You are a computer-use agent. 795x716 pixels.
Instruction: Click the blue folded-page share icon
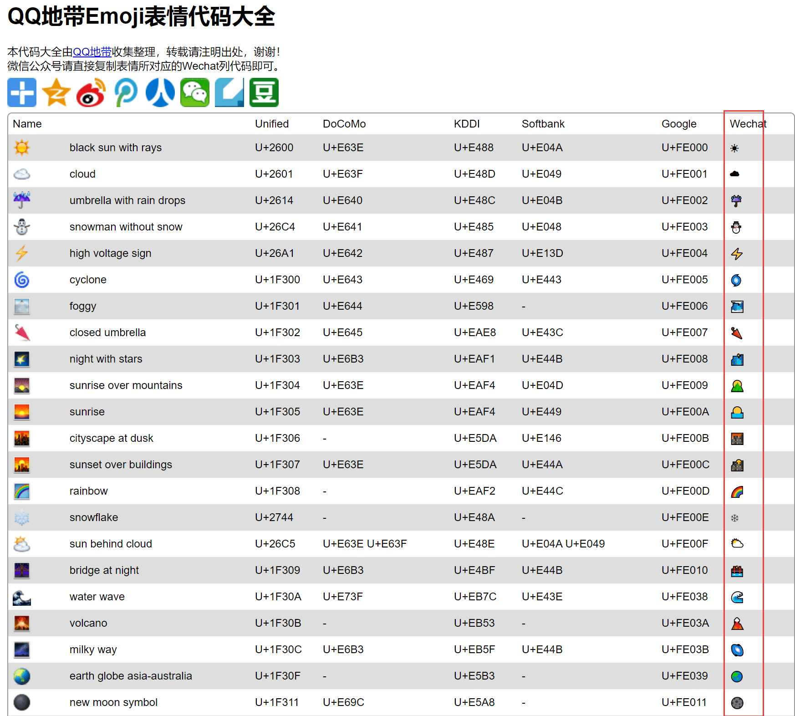click(229, 92)
